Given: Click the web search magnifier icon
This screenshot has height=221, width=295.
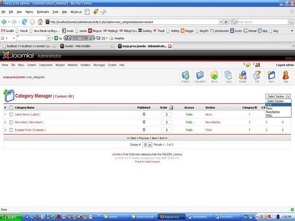Looking at the screenshot, I should pos(291,22).
